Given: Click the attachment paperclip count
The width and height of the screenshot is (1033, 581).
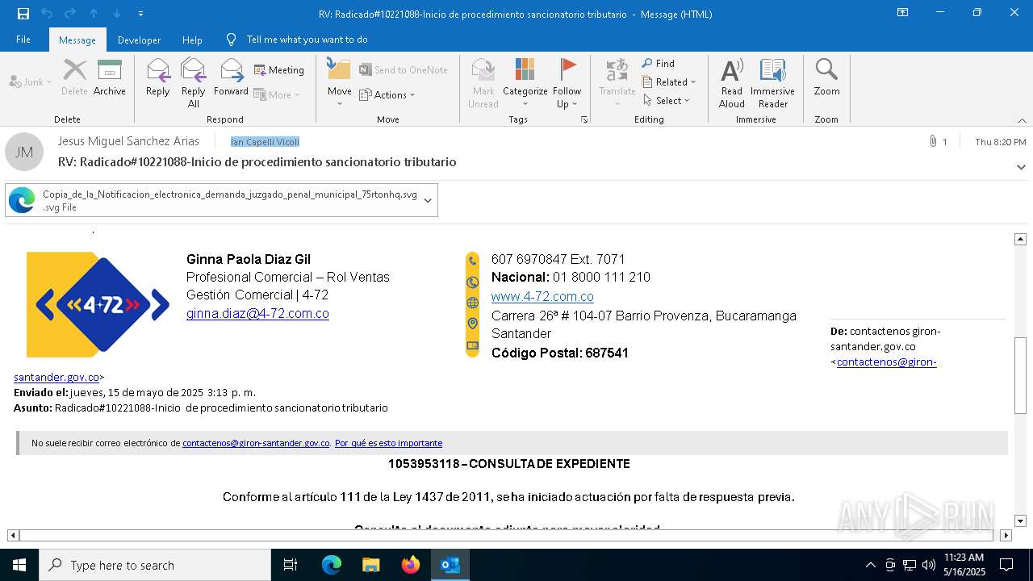Looking at the screenshot, I should 939,142.
